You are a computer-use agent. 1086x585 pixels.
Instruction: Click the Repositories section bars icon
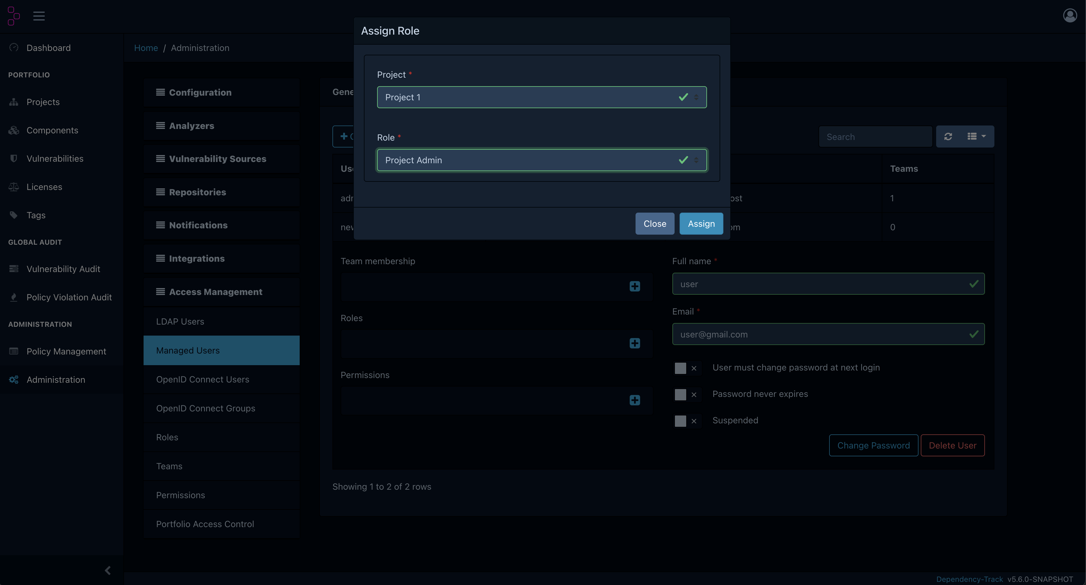[160, 192]
